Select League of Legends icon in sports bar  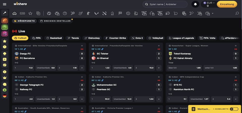pos(136,13)
